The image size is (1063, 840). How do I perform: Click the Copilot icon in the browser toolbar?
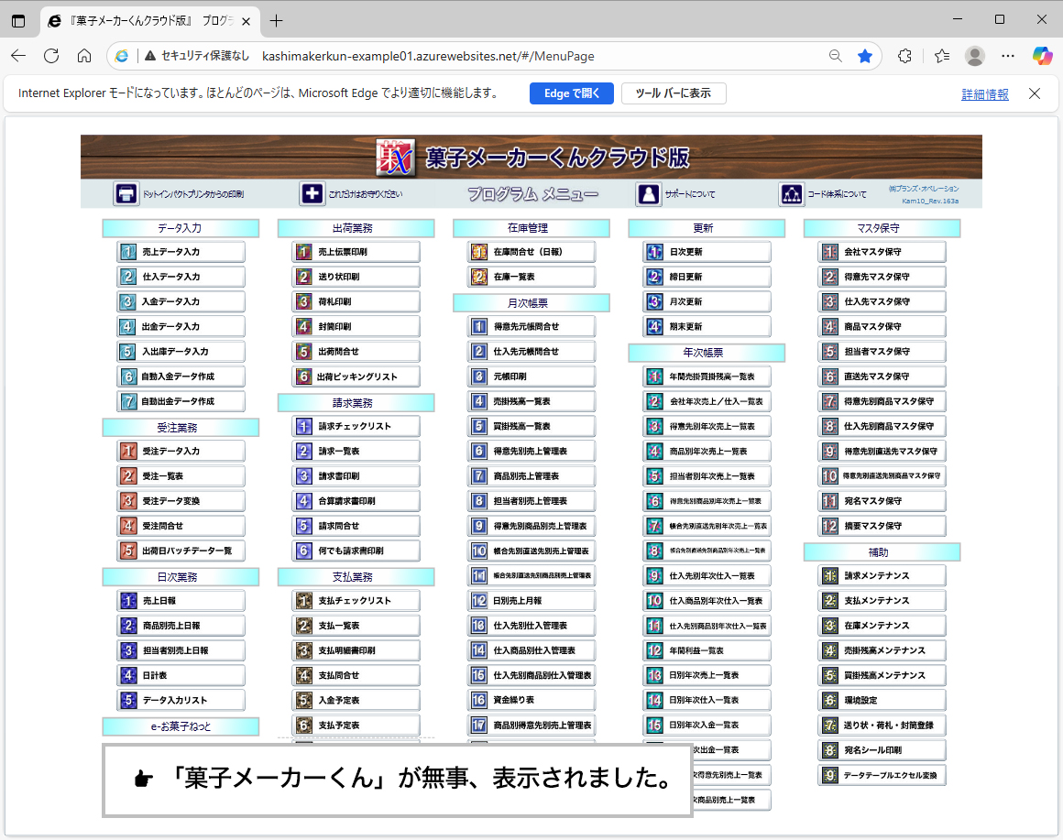[x=1042, y=56]
